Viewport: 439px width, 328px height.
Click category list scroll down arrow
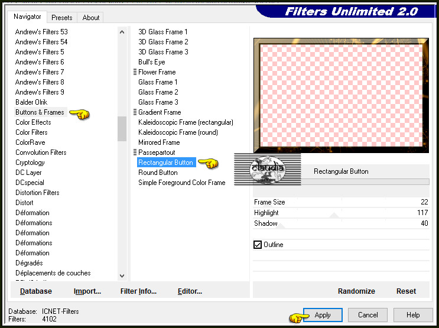(122, 275)
